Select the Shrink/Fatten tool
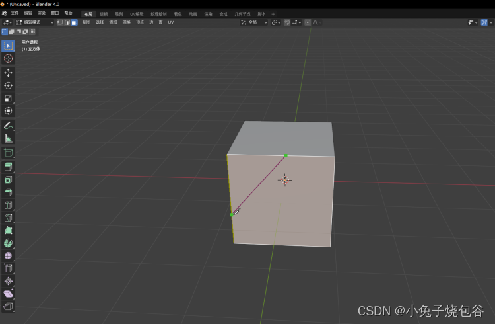 [x=8, y=281]
